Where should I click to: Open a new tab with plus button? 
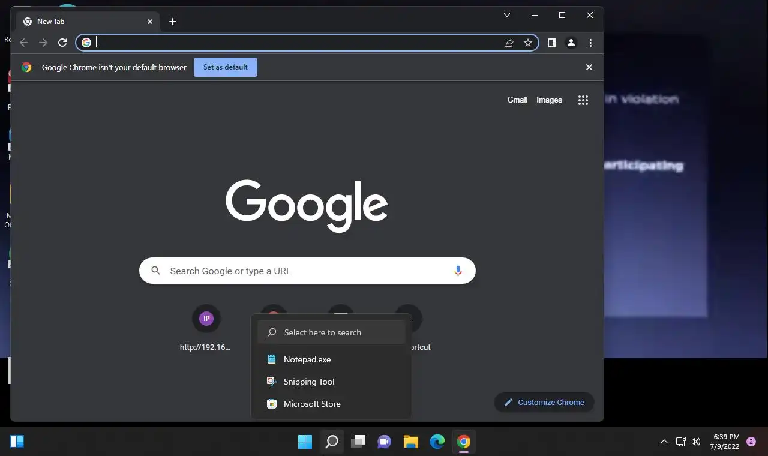coord(173,22)
